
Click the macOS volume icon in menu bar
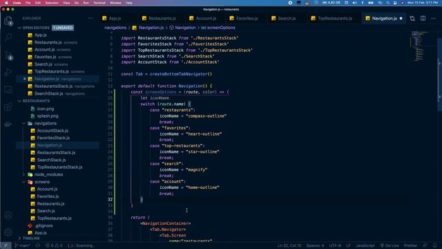(354, 3)
